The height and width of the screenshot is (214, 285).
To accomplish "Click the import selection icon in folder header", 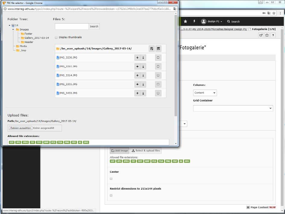I will click(x=152, y=49).
